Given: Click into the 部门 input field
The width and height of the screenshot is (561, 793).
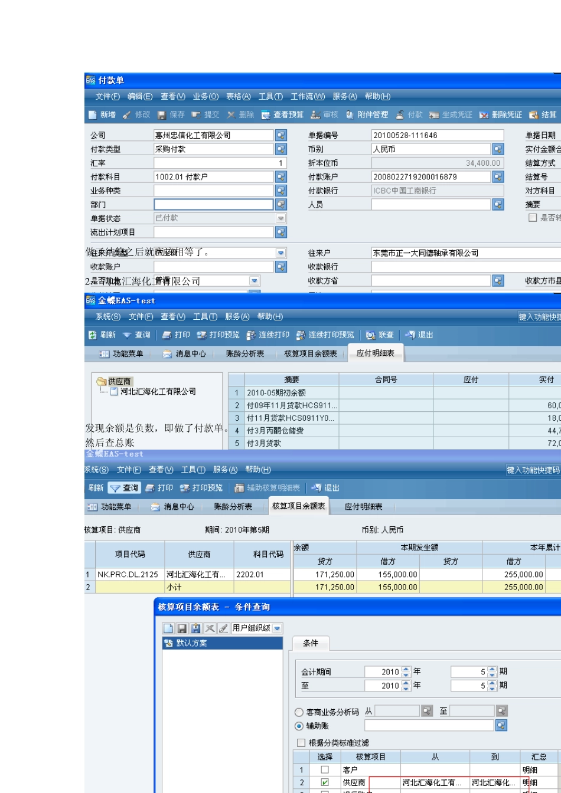Looking at the screenshot, I should pyautogui.click(x=214, y=205).
